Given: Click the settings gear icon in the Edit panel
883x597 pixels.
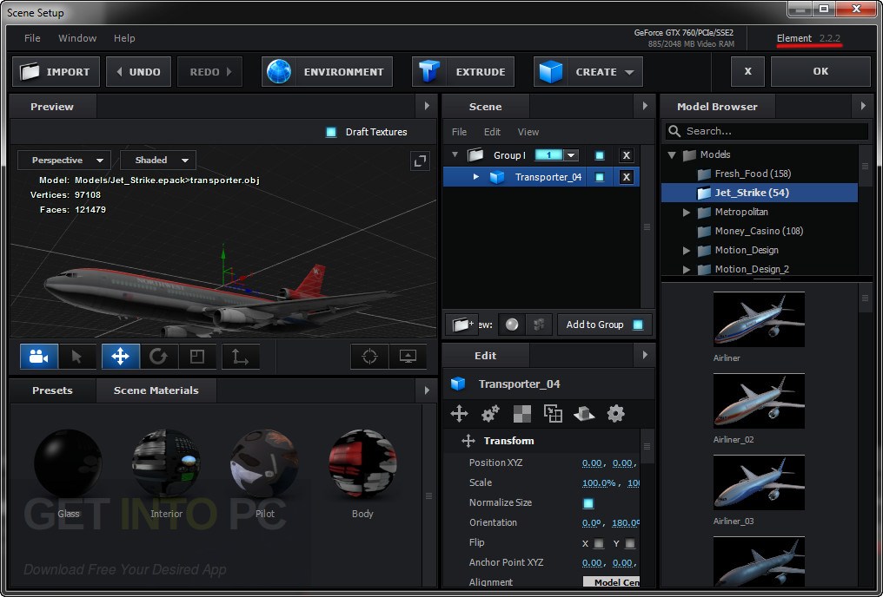Looking at the screenshot, I should pos(616,414).
